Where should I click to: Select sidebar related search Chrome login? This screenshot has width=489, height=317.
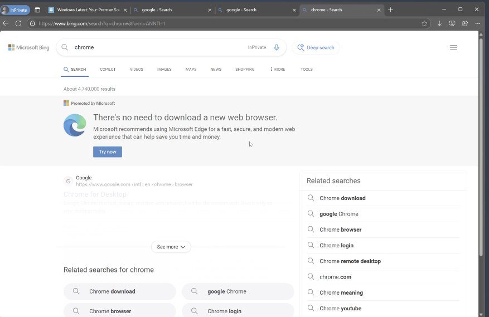[383, 245]
